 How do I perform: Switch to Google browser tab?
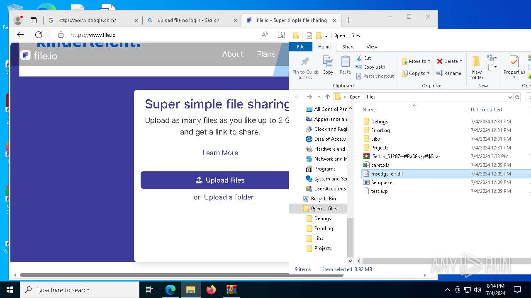tap(93, 20)
